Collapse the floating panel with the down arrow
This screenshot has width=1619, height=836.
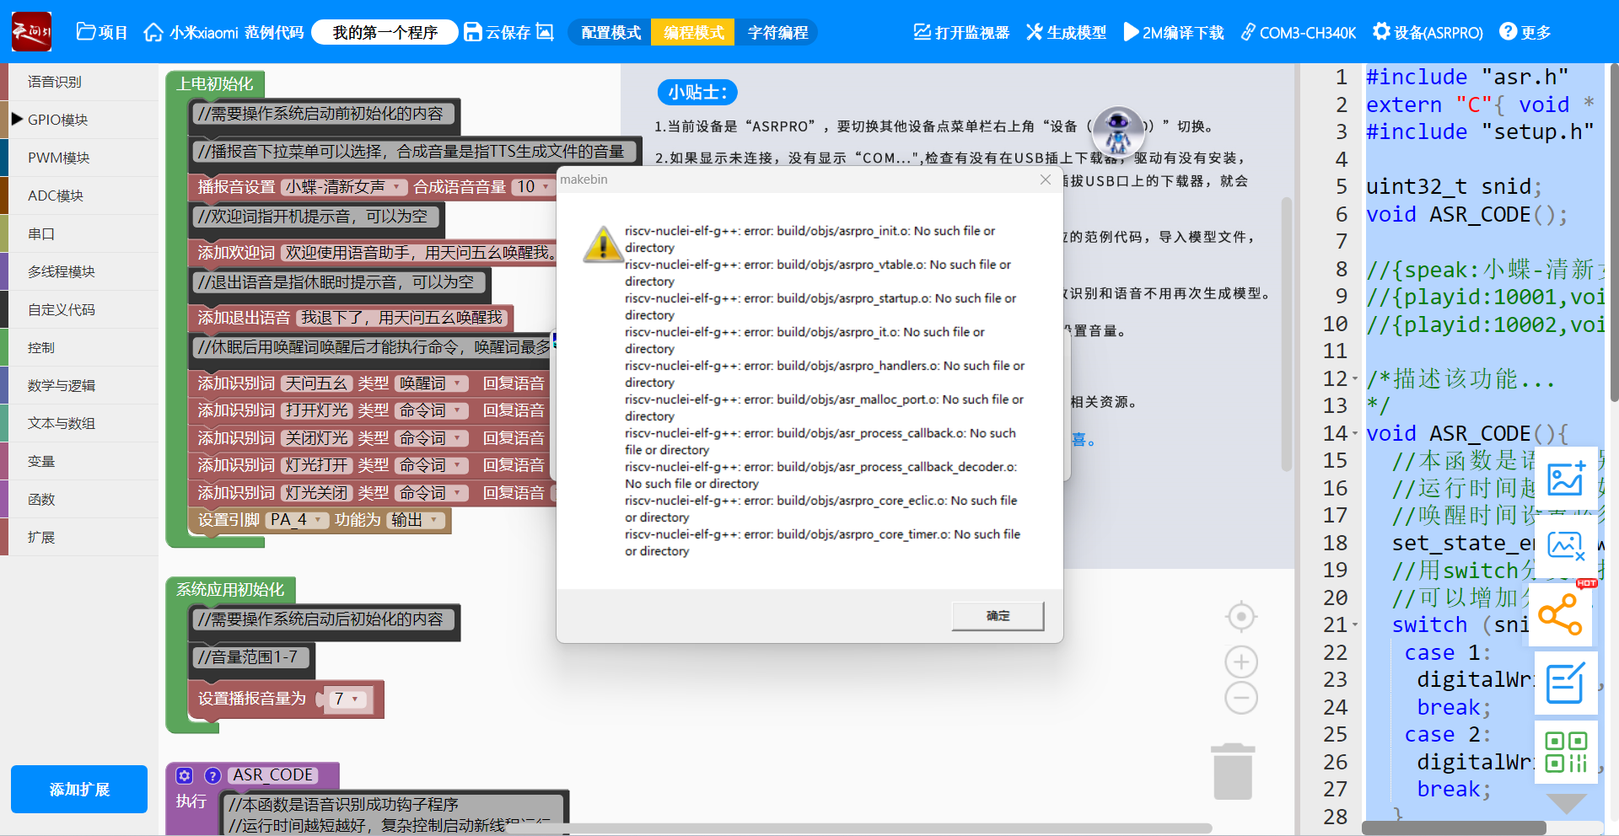coord(1567,803)
